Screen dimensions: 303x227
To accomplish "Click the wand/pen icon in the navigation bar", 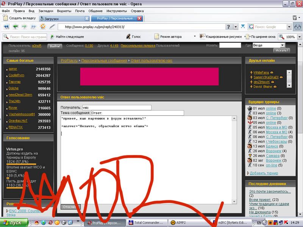I will [52, 26].
